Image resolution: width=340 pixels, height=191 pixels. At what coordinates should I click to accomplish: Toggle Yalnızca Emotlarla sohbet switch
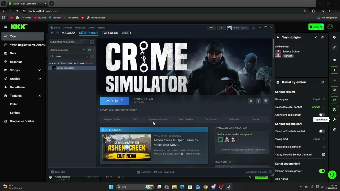322,131
